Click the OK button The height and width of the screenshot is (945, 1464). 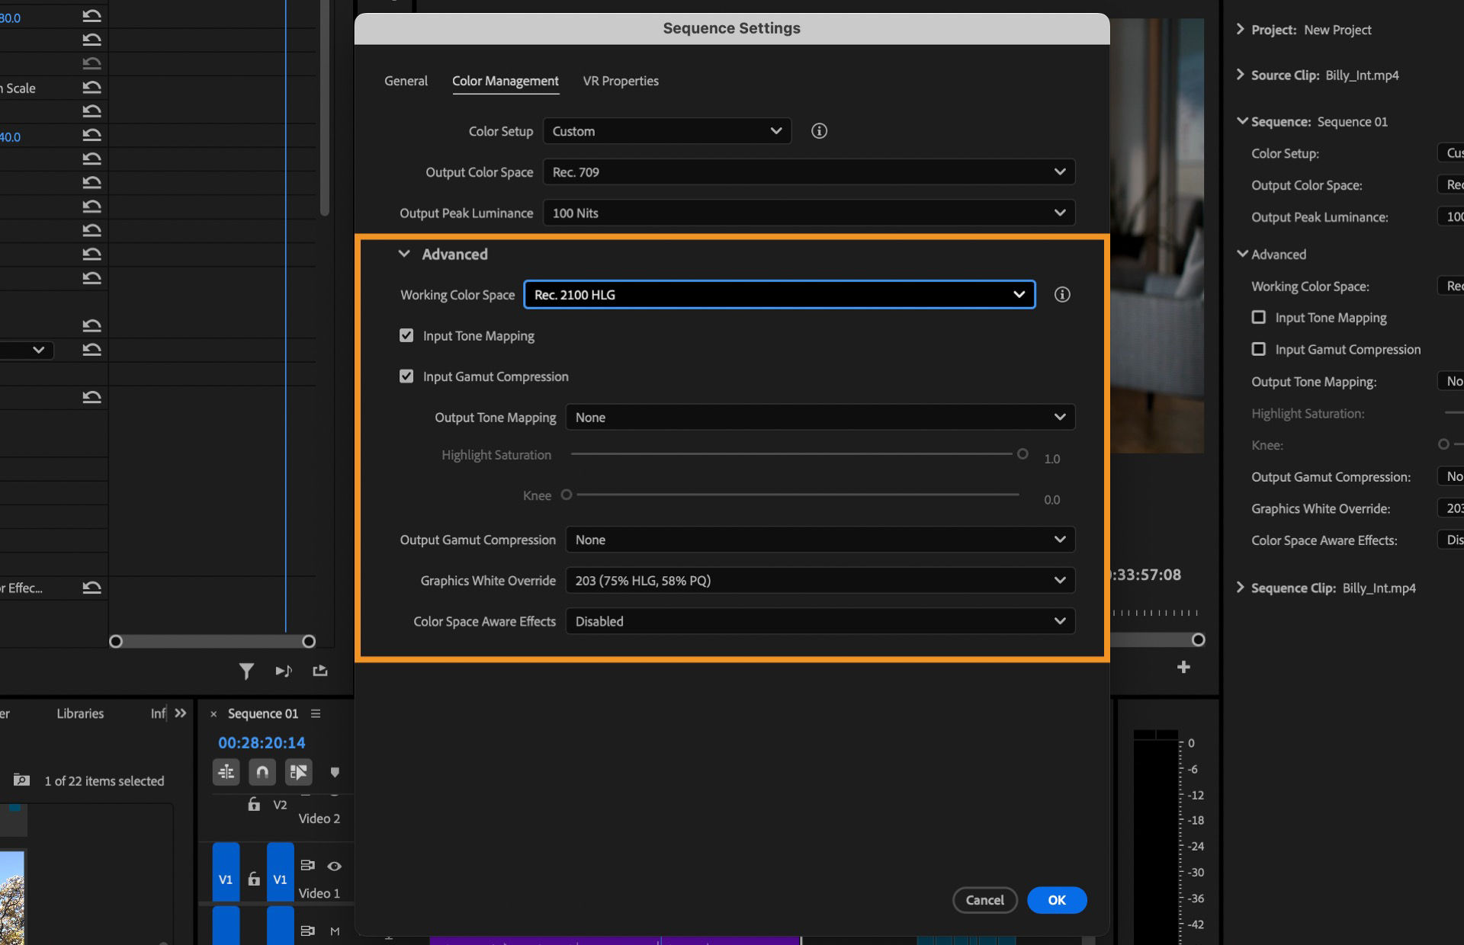pyautogui.click(x=1056, y=900)
